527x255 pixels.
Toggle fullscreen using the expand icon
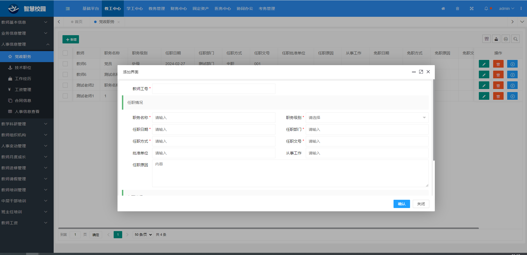click(x=472, y=9)
